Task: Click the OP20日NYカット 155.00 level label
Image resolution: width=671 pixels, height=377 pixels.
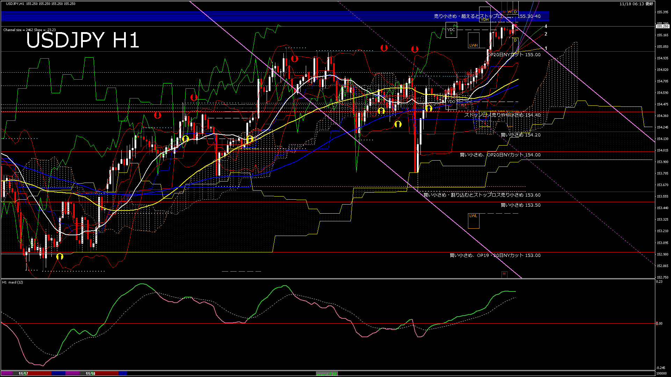Action: (x=514, y=55)
